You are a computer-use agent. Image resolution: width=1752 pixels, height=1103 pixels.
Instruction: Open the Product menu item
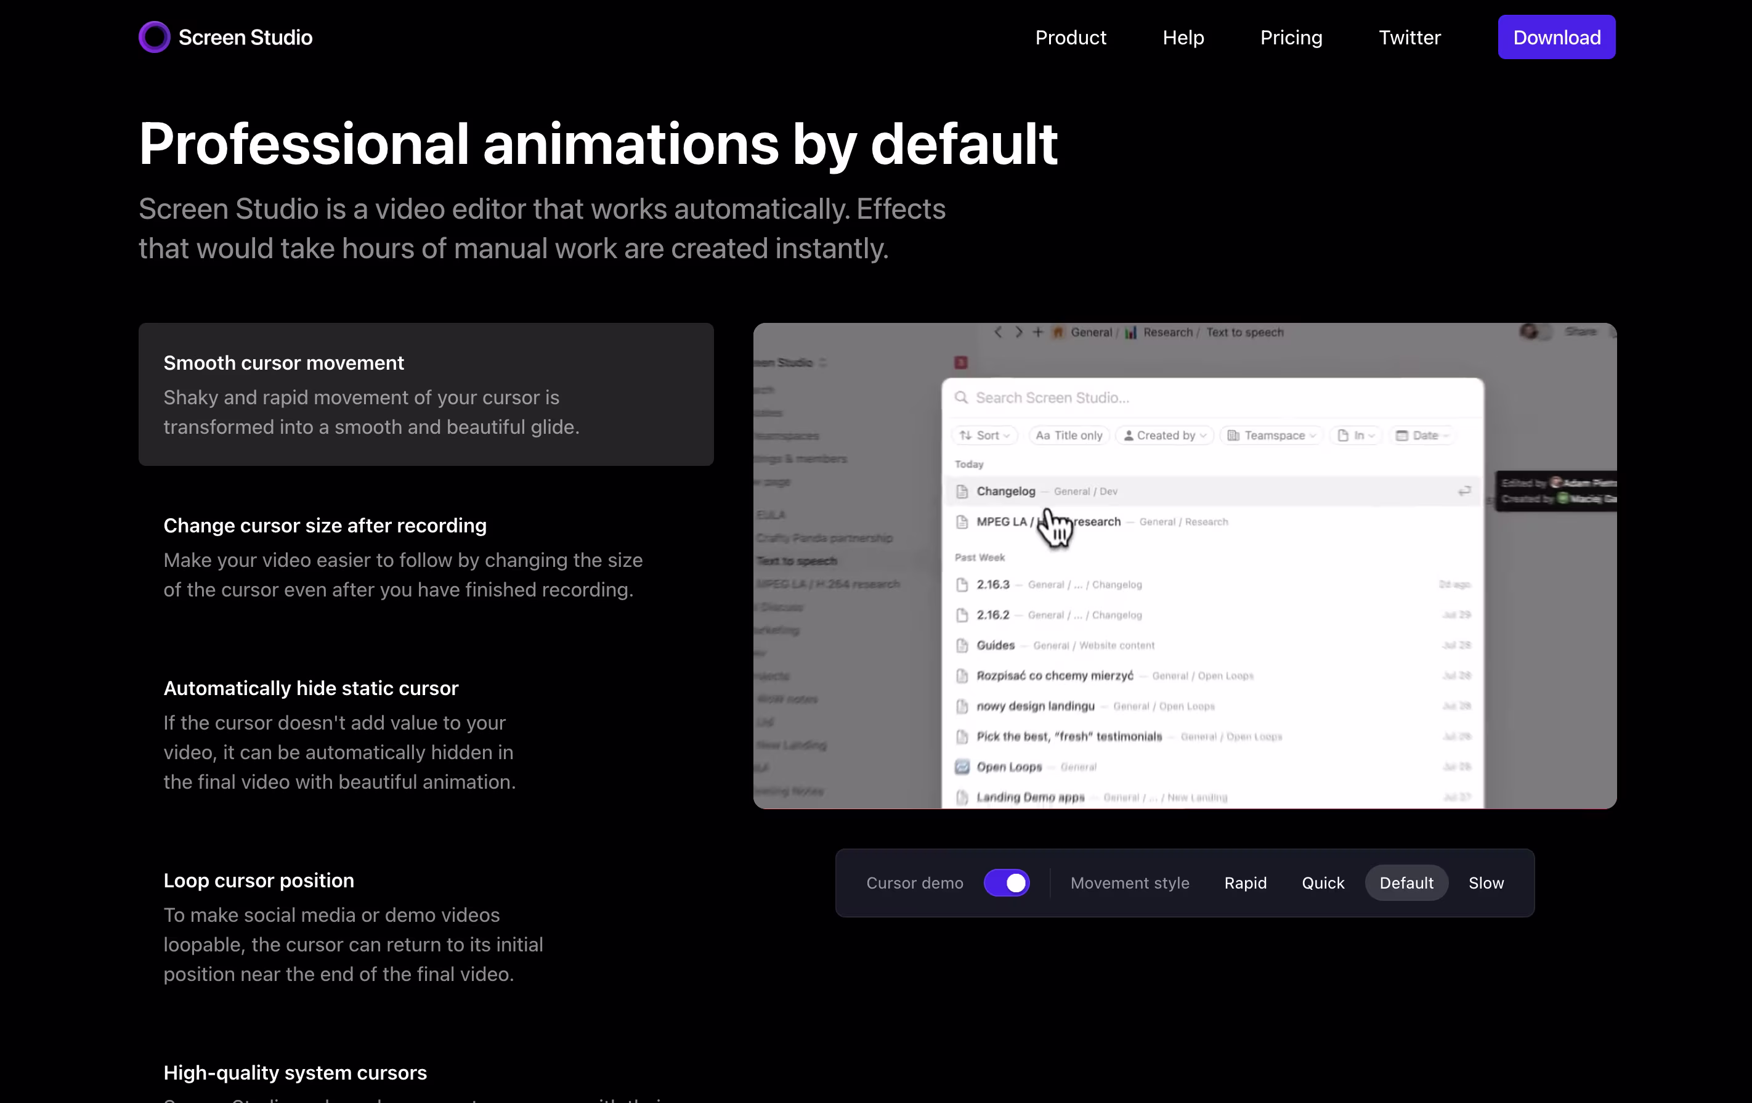(x=1070, y=37)
